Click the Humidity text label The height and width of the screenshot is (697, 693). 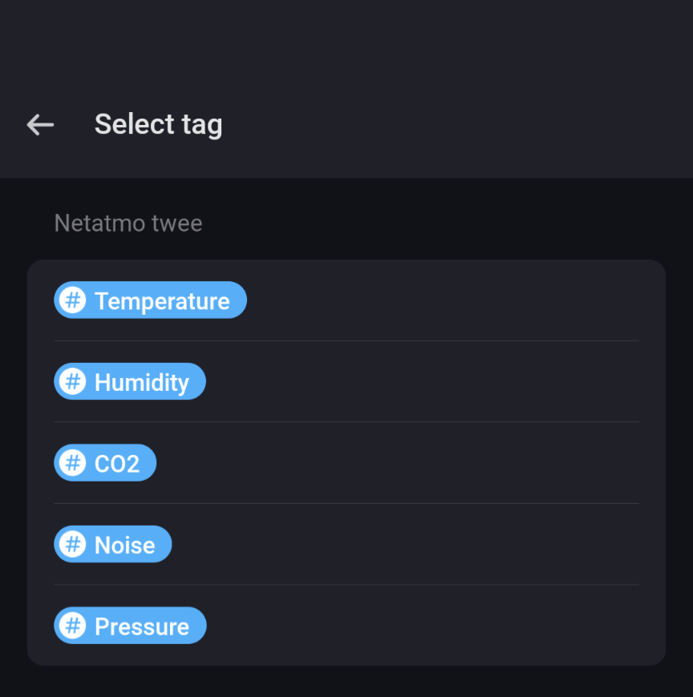[x=142, y=383]
